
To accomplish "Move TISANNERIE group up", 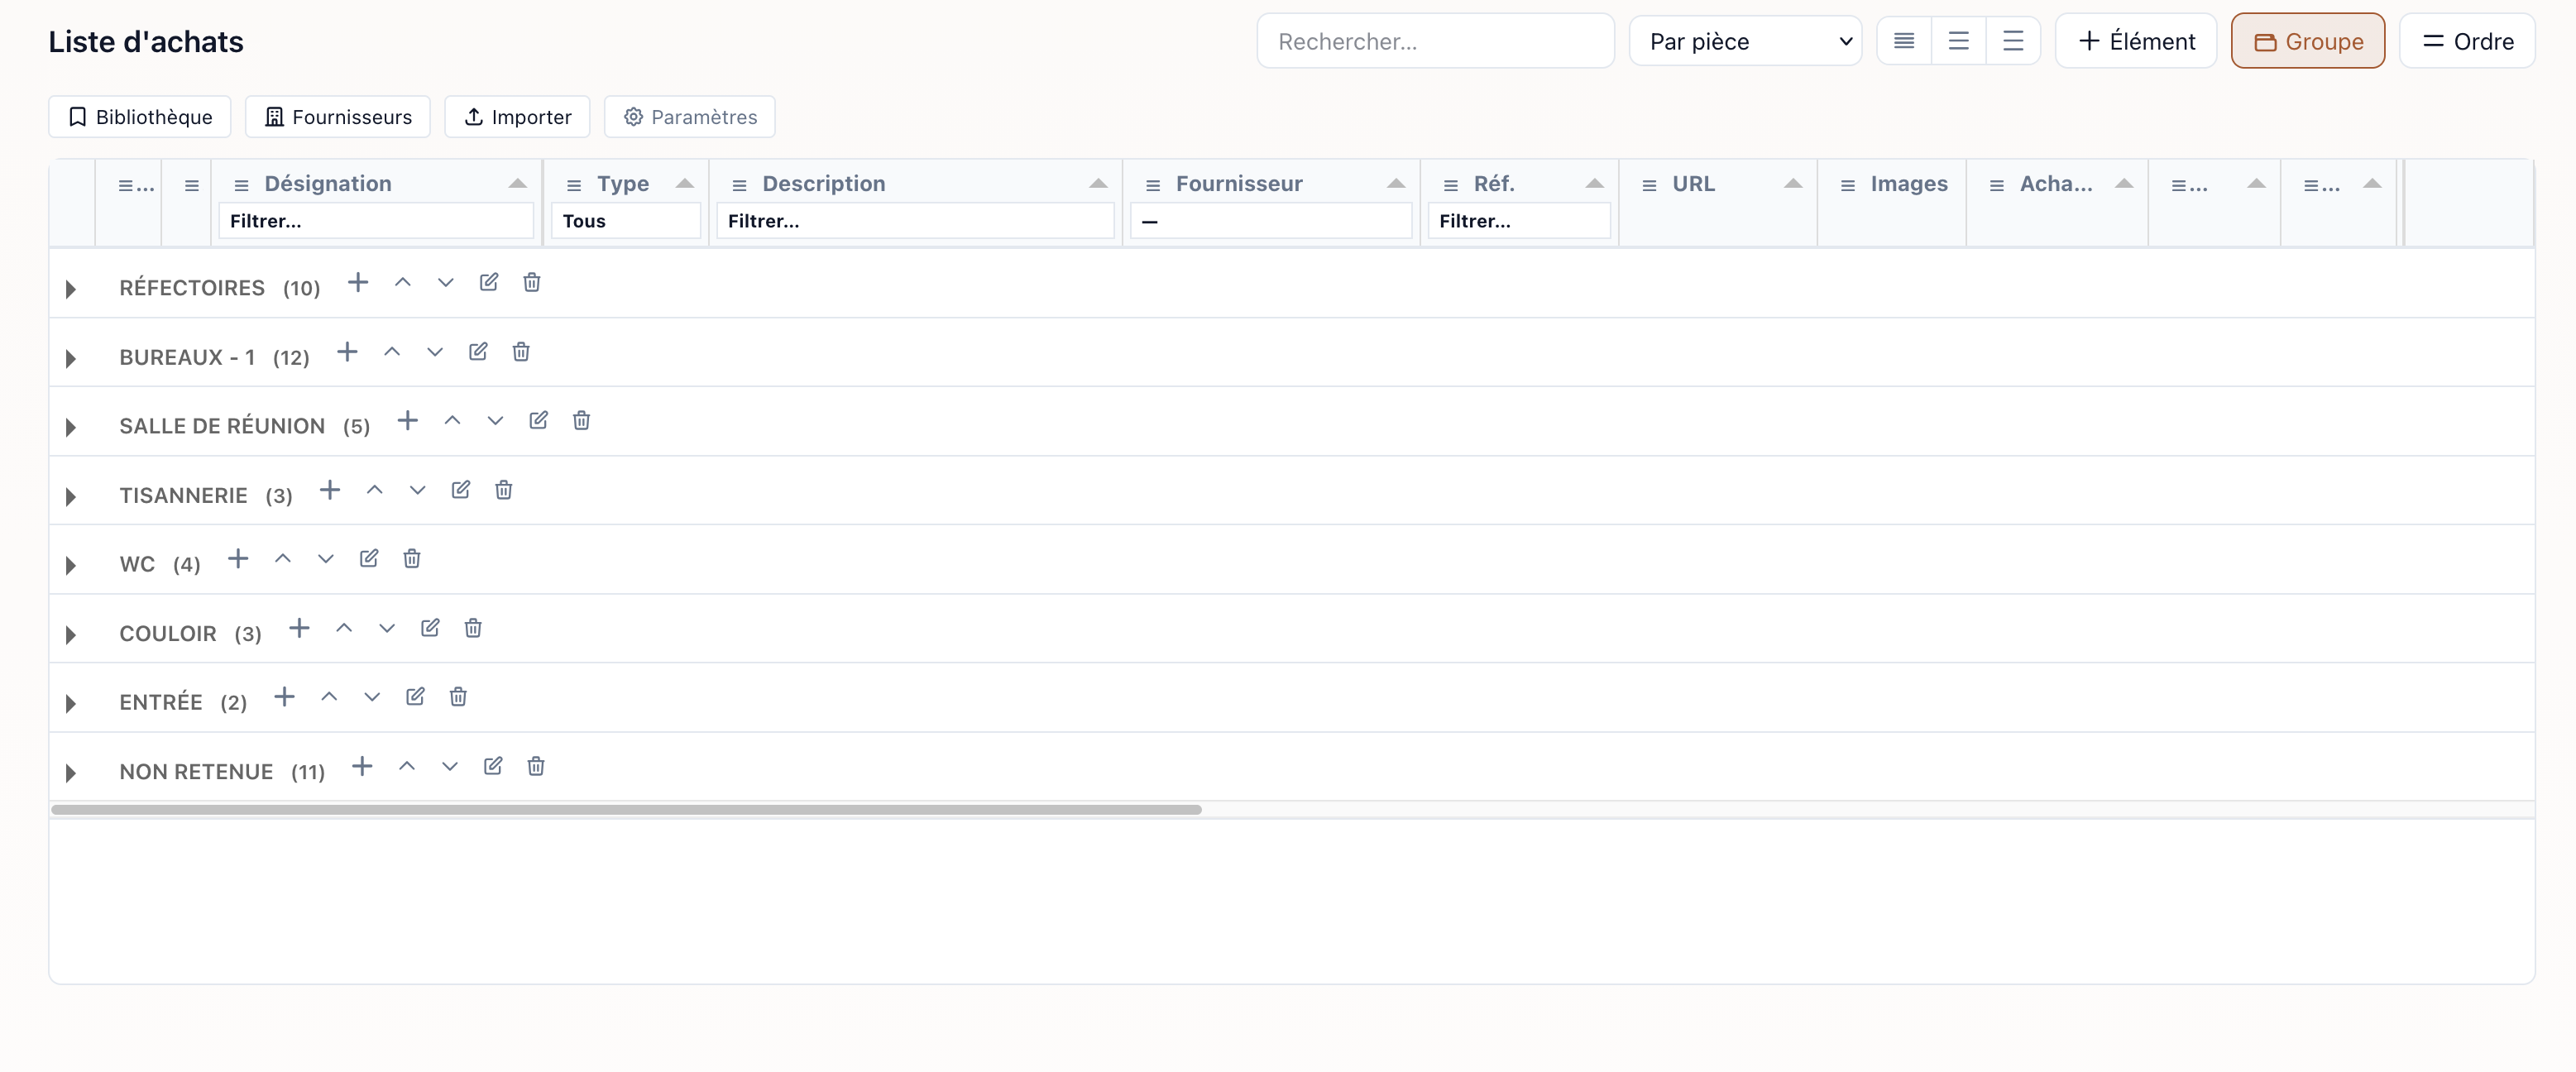I will [374, 490].
